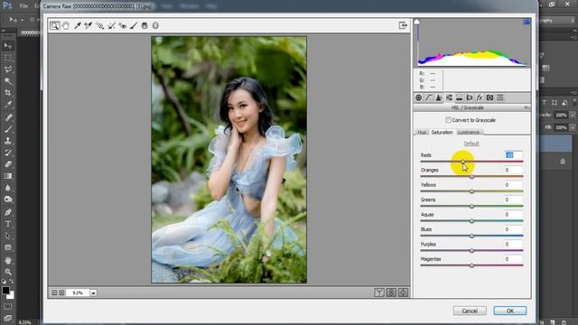This screenshot has height=325, width=578.
Task: Open the zoom level dropdown arrow
Action: (94, 292)
